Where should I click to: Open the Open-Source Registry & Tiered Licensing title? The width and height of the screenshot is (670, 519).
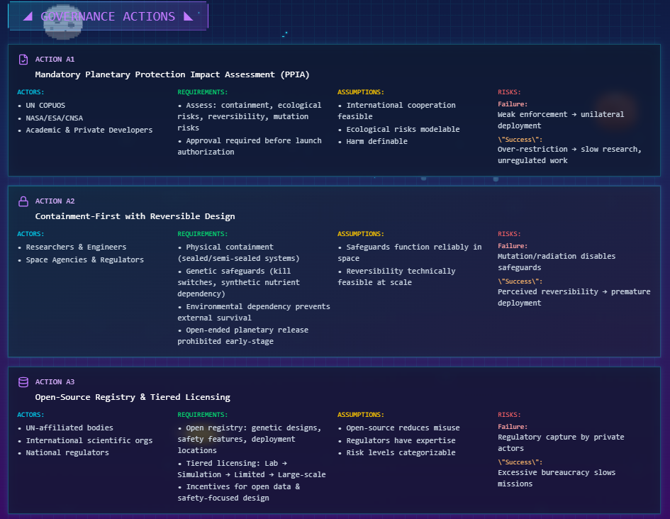click(133, 397)
